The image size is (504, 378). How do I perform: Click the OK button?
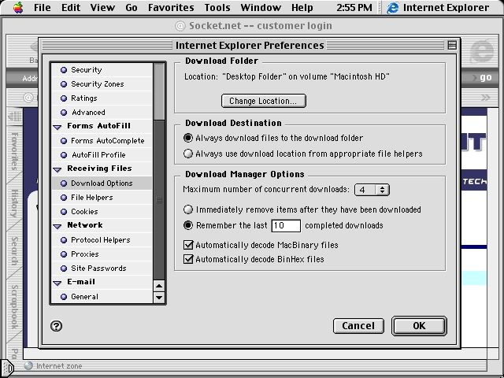(419, 326)
